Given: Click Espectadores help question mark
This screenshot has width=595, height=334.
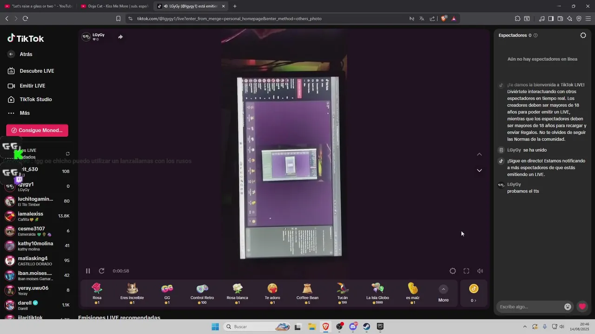Looking at the screenshot, I should click(x=535, y=35).
